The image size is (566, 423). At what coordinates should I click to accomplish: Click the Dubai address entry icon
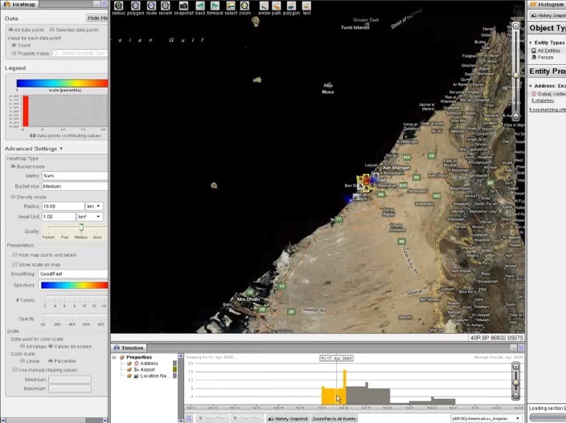[x=534, y=94]
